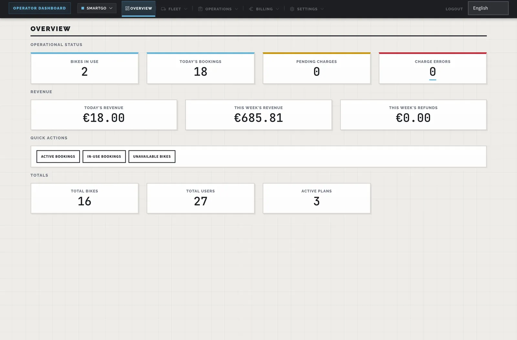Open the Billing menu
The height and width of the screenshot is (340, 517).
point(264,9)
